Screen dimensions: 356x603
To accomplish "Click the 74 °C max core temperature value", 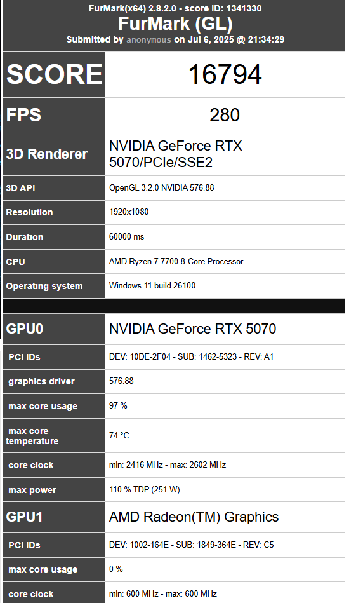I will coord(119,435).
